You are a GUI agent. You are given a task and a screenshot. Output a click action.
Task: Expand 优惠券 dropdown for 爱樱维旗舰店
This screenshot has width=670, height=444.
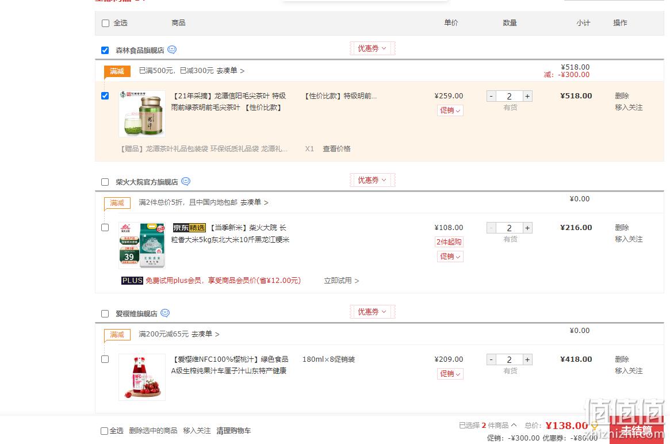(x=372, y=312)
